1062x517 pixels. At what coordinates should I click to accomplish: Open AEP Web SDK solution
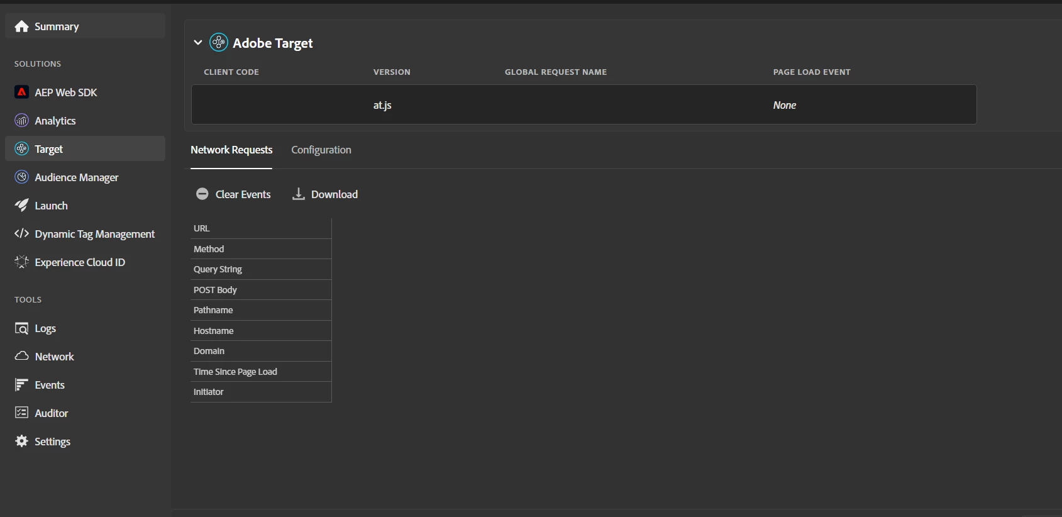coord(85,92)
